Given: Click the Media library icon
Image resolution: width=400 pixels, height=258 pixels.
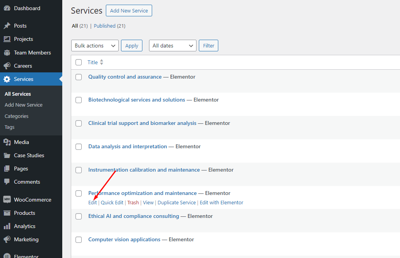Looking at the screenshot, I should point(7,142).
